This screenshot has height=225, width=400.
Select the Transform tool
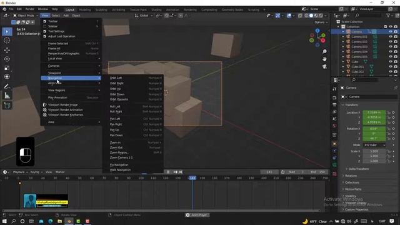point(7,77)
